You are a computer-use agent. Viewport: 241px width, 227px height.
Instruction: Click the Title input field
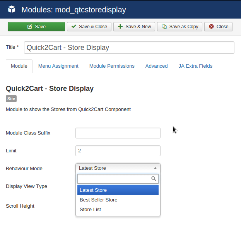[x=129, y=48]
